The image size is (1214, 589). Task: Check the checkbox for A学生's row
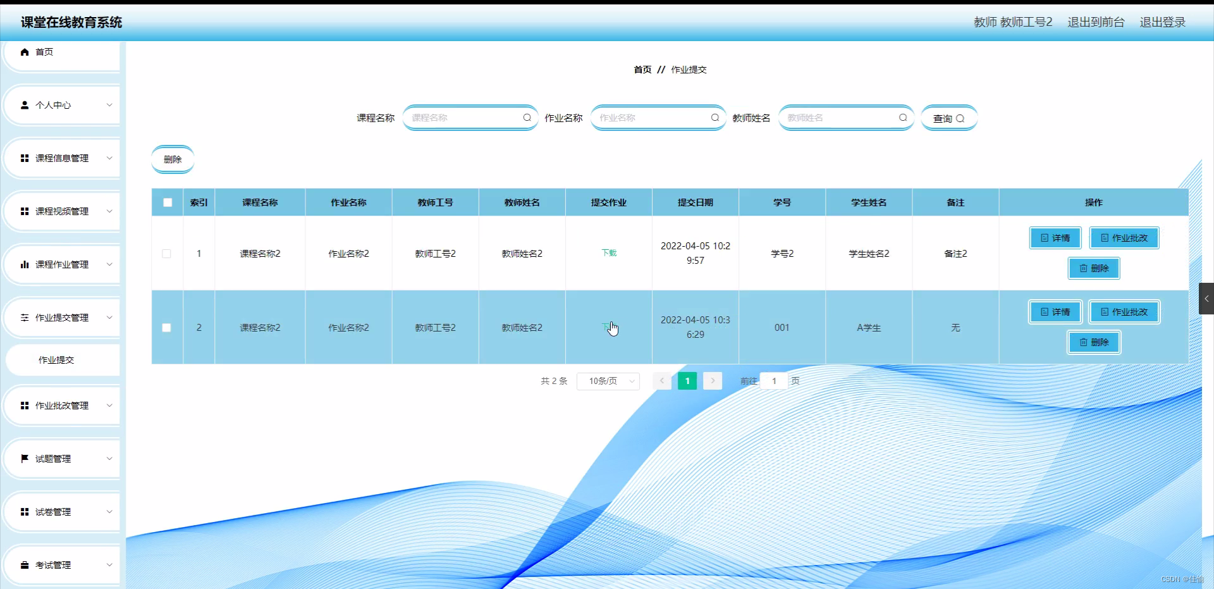coord(167,328)
